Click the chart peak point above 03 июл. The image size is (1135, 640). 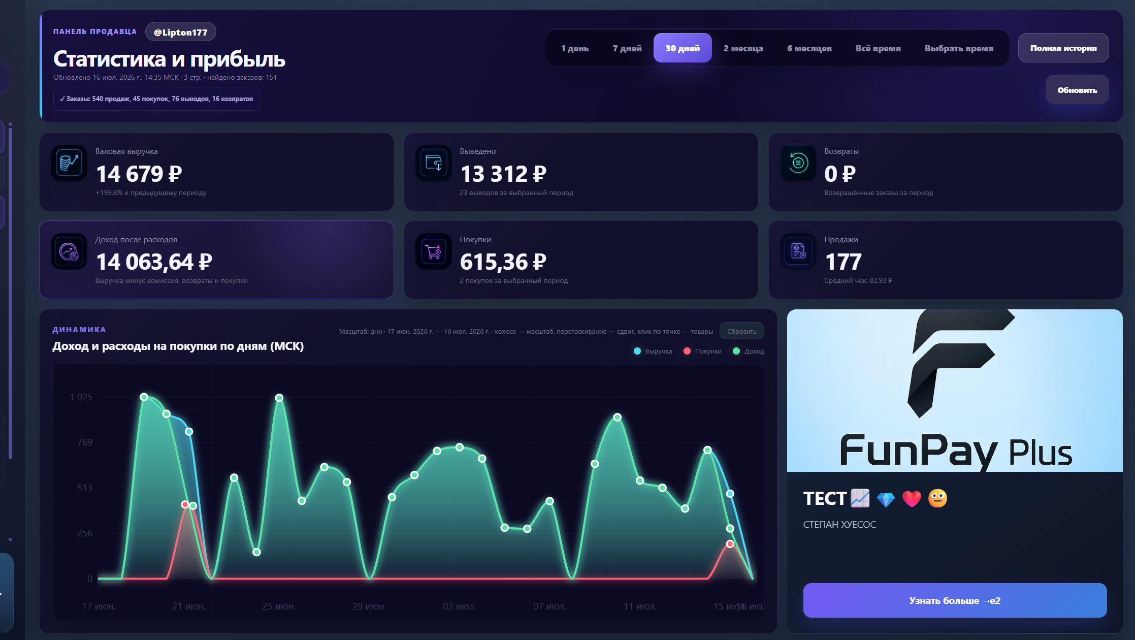pyautogui.click(x=460, y=447)
